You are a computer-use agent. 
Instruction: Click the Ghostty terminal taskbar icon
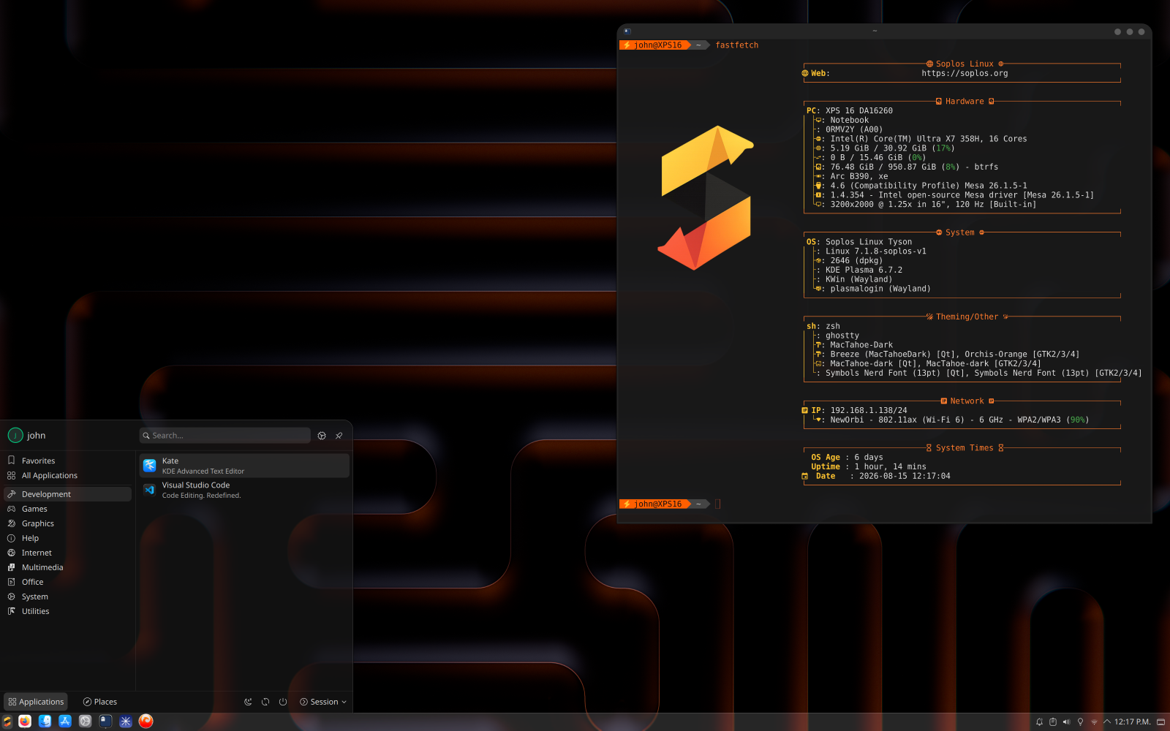(105, 721)
